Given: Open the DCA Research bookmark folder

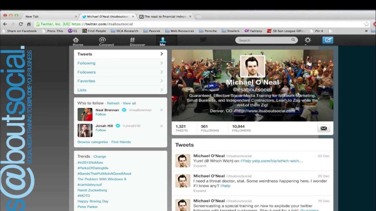Looking at the screenshot, I should pos(125,31).
